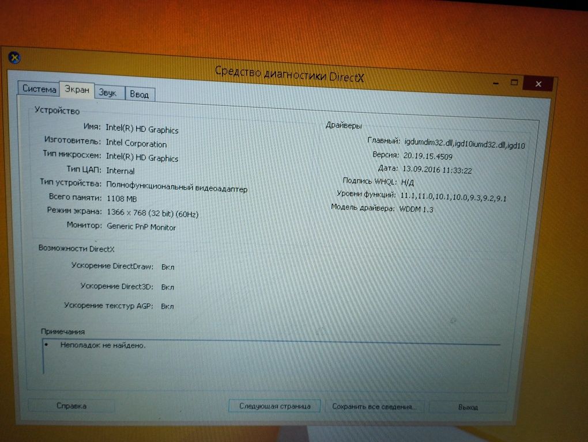Click manufacturer value 'Intel Corporation'
The image size is (588, 442).
click(x=136, y=143)
